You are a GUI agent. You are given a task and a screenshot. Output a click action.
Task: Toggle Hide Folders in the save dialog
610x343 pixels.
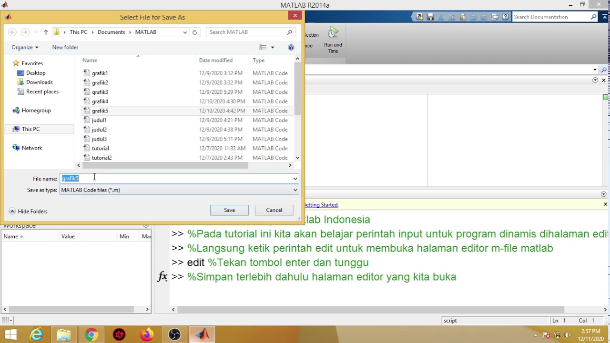click(x=28, y=211)
